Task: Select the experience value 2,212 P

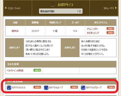Action: [x=35, y=31]
